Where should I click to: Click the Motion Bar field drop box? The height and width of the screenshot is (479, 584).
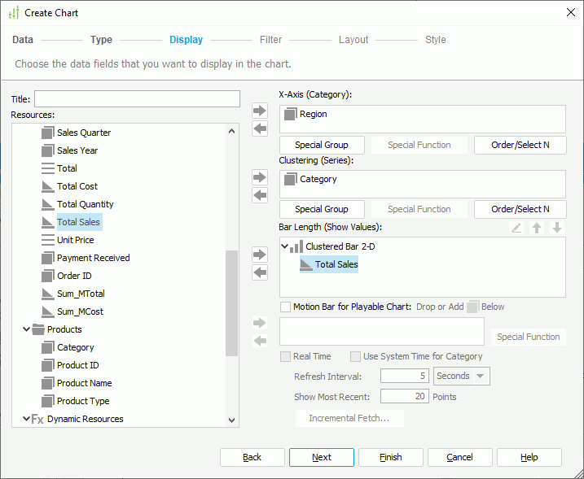[382, 331]
